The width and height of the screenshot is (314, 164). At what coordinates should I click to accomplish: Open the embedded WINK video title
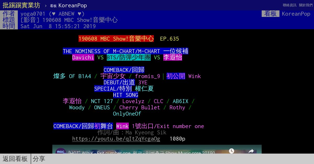coord(142,153)
